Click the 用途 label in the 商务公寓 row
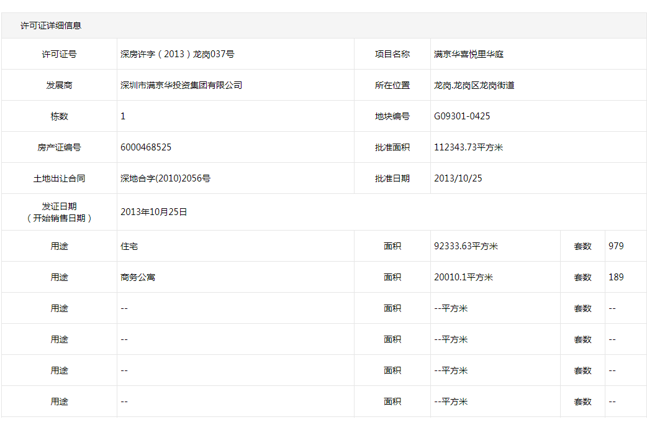647x427 pixels. (x=59, y=277)
